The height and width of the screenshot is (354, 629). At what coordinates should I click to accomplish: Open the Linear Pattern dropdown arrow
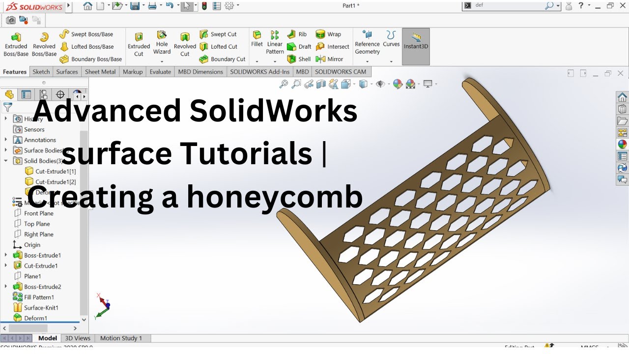point(275,62)
